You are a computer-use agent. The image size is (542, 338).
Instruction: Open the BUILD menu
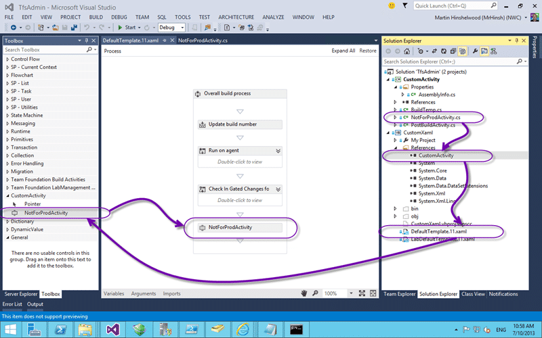click(x=96, y=17)
